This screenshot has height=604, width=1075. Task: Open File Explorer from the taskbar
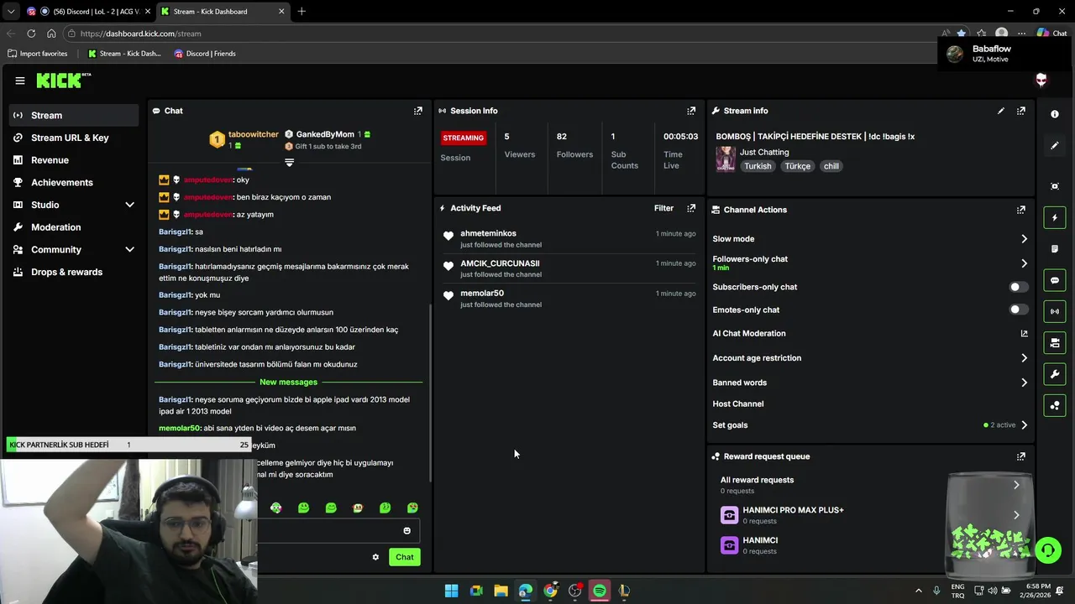(501, 591)
